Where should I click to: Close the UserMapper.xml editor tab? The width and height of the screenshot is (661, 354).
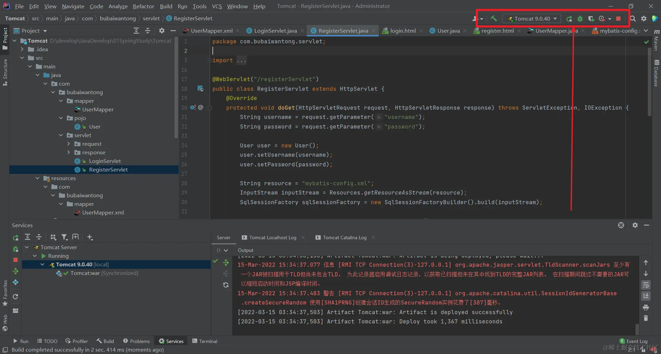click(x=238, y=31)
